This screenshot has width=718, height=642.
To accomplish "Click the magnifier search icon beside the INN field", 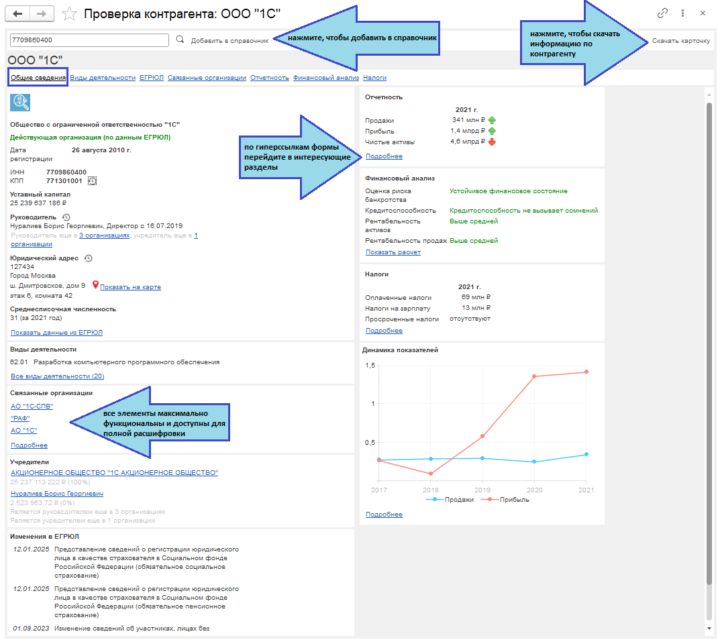I will [180, 40].
